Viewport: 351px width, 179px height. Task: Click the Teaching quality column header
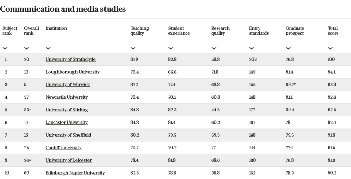pyautogui.click(x=140, y=31)
